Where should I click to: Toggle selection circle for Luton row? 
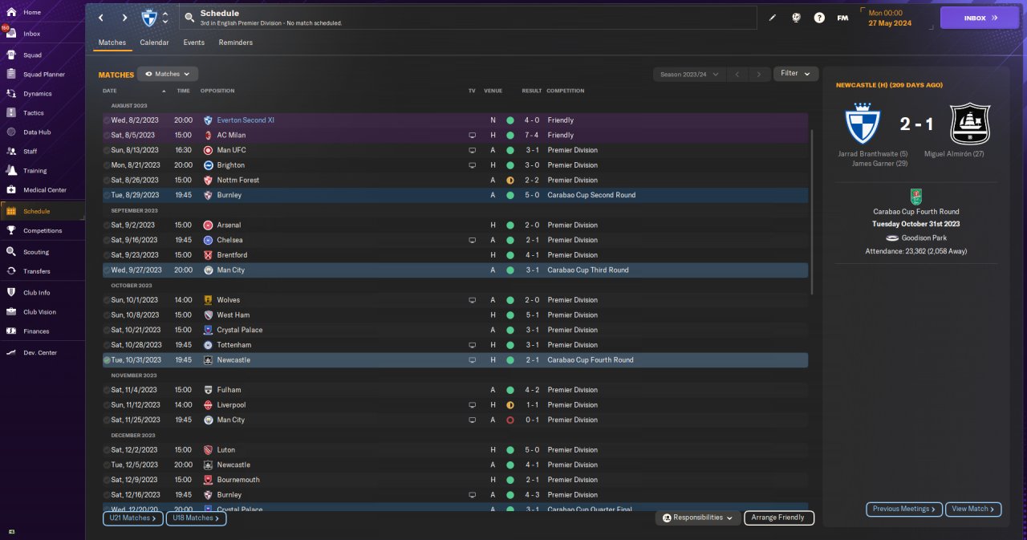(x=108, y=450)
